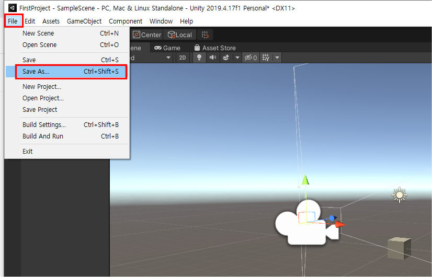Toggle the Local handle rotation button
Image resolution: width=432 pixels, height=277 pixels.
pos(179,34)
